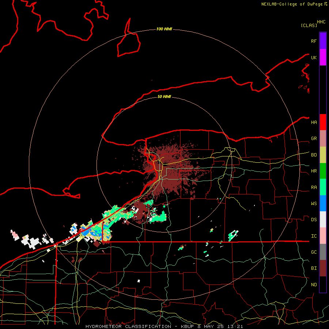Click the ND black legend swatch
This screenshot has width=329, height=329.
pyautogui.click(x=323, y=284)
